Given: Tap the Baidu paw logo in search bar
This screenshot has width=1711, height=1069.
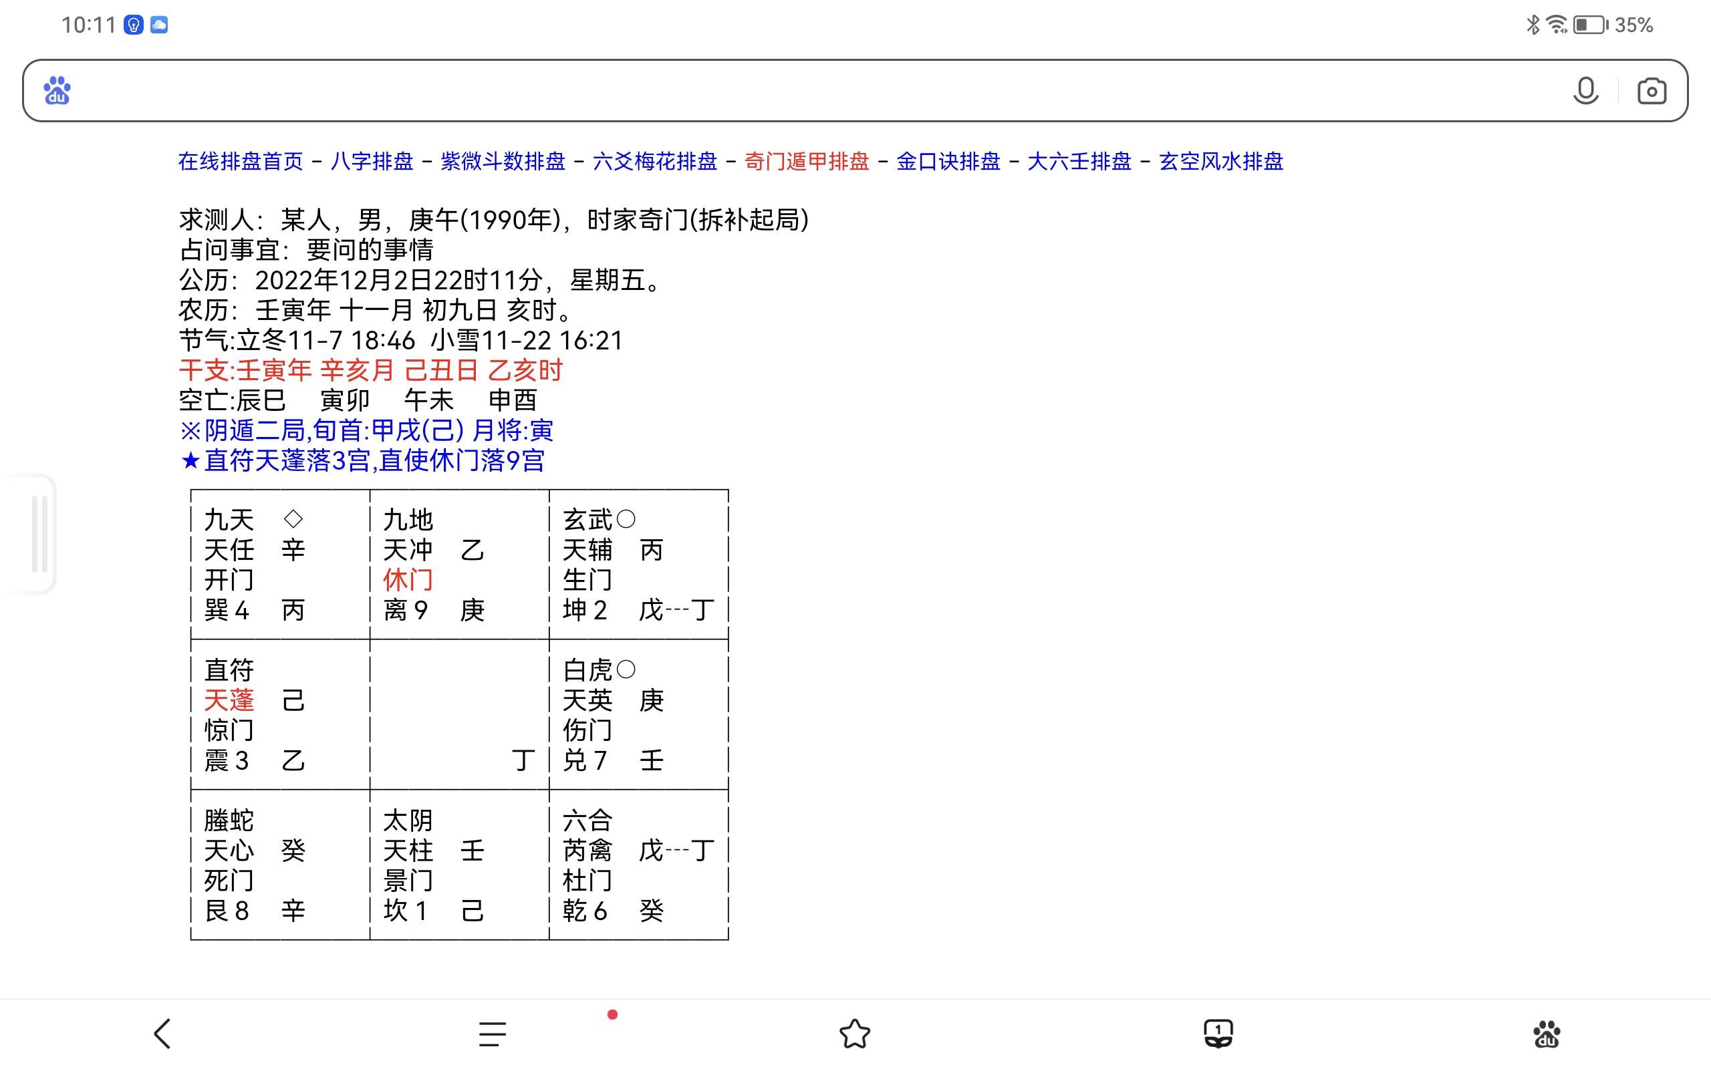Looking at the screenshot, I should coord(57,90).
